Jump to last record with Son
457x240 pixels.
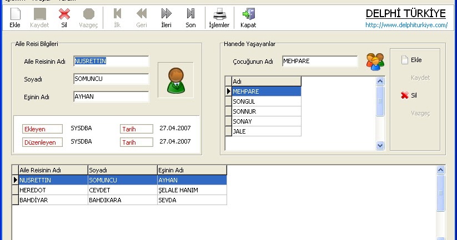click(x=190, y=14)
